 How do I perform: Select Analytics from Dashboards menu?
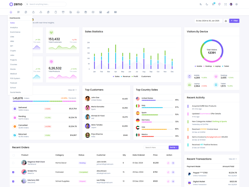click(x=14, y=27)
